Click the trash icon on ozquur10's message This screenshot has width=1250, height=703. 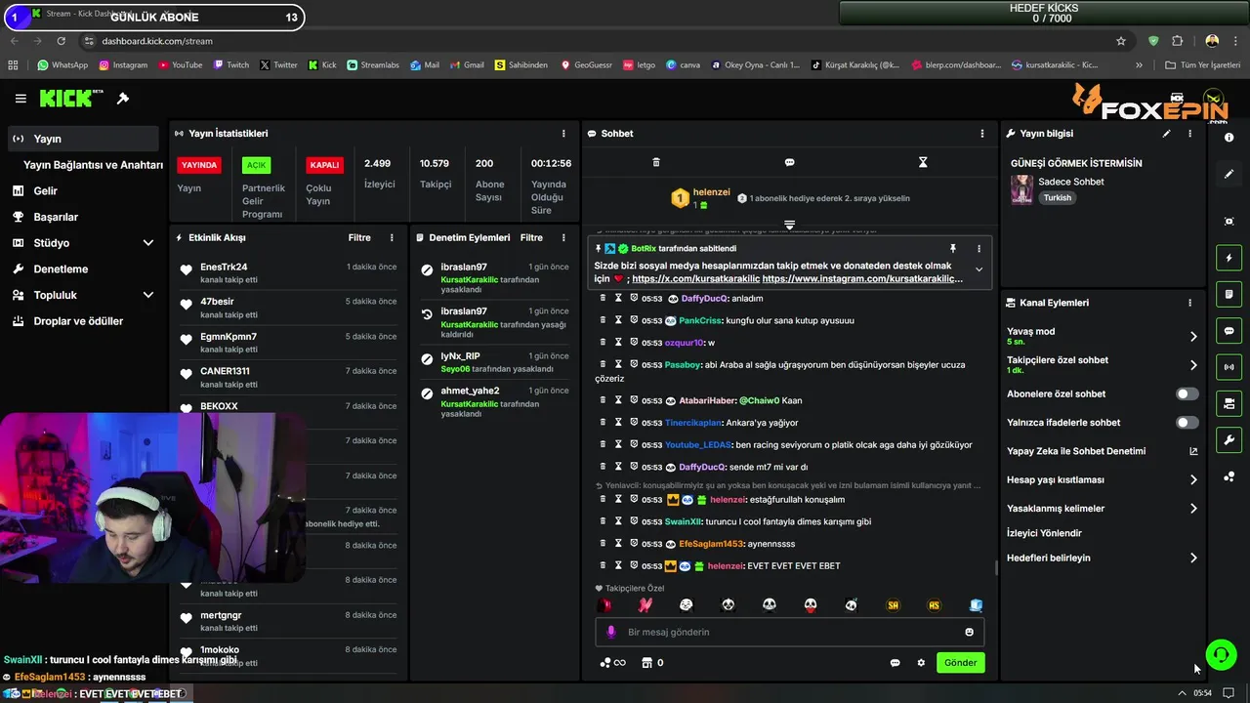pyautogui.click(x=603, y=343)
